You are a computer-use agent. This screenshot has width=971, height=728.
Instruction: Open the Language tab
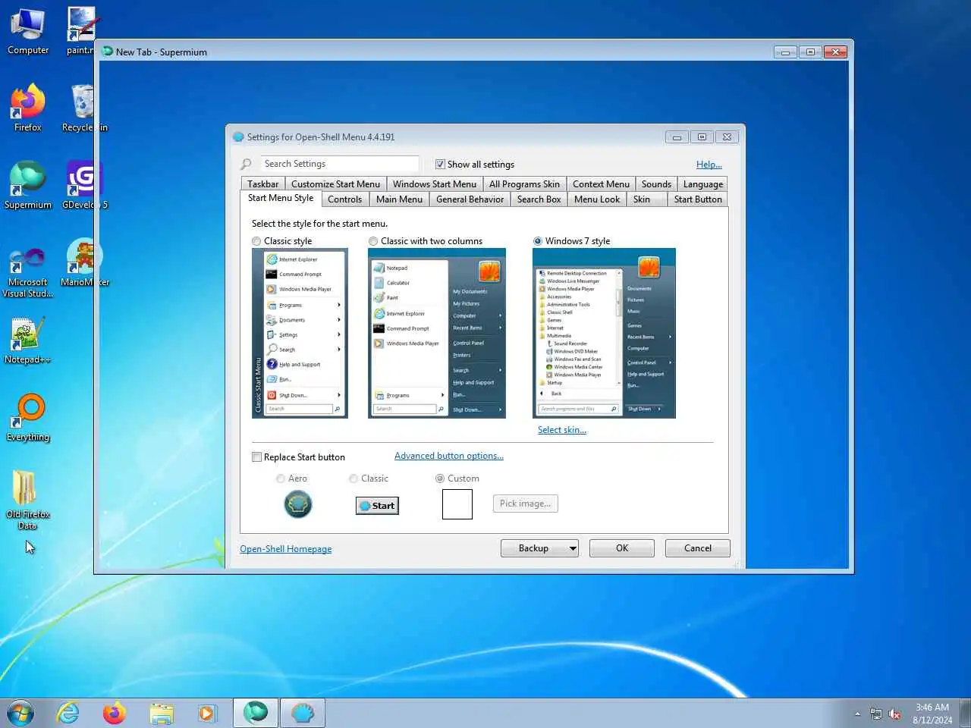pyautogui.click(x=702, y=184)
